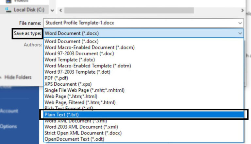
Task: Open Account in the backstage sidebar
Action: pyautogui.click(x=9, y=111)
